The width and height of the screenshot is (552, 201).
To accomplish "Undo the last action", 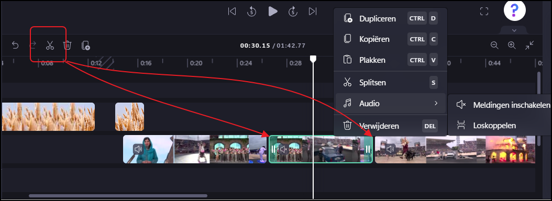I will pos(15,45).
